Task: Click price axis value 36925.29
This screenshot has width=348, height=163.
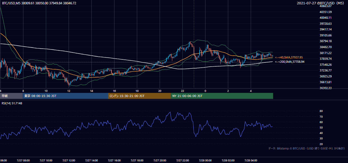Action: click(x=325, y=76)
